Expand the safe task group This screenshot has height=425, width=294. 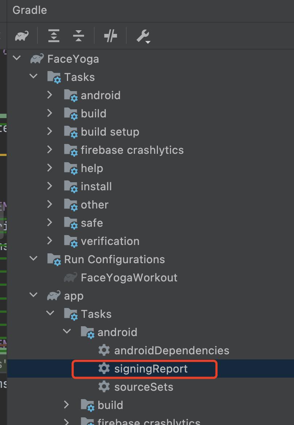[49, 222]
